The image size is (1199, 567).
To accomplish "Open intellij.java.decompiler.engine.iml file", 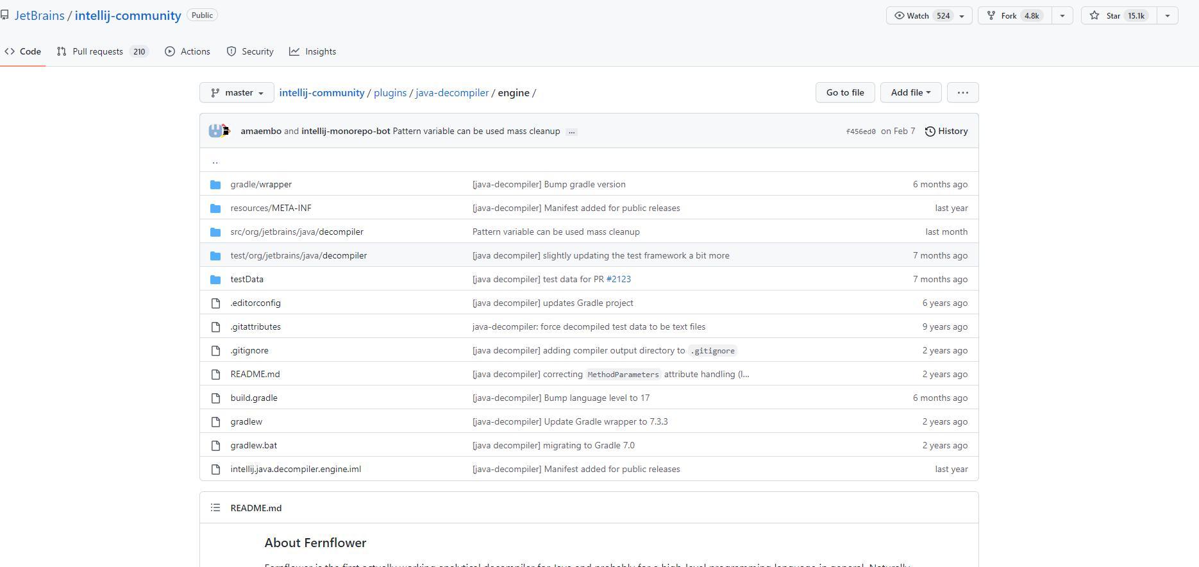I will 296,469.
